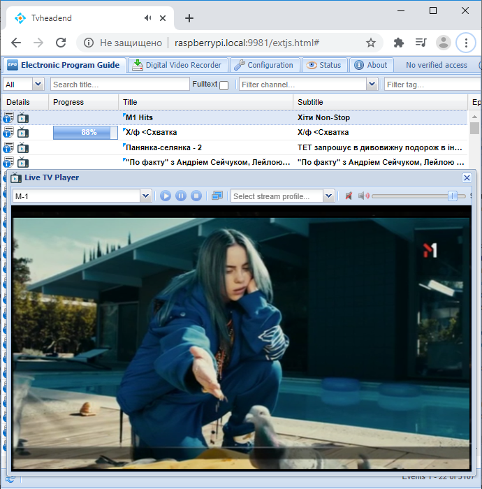Viewport: 482px width, 489px height.
Task: Expand the Select stream profile dropdown
Action: click(328, 196)
